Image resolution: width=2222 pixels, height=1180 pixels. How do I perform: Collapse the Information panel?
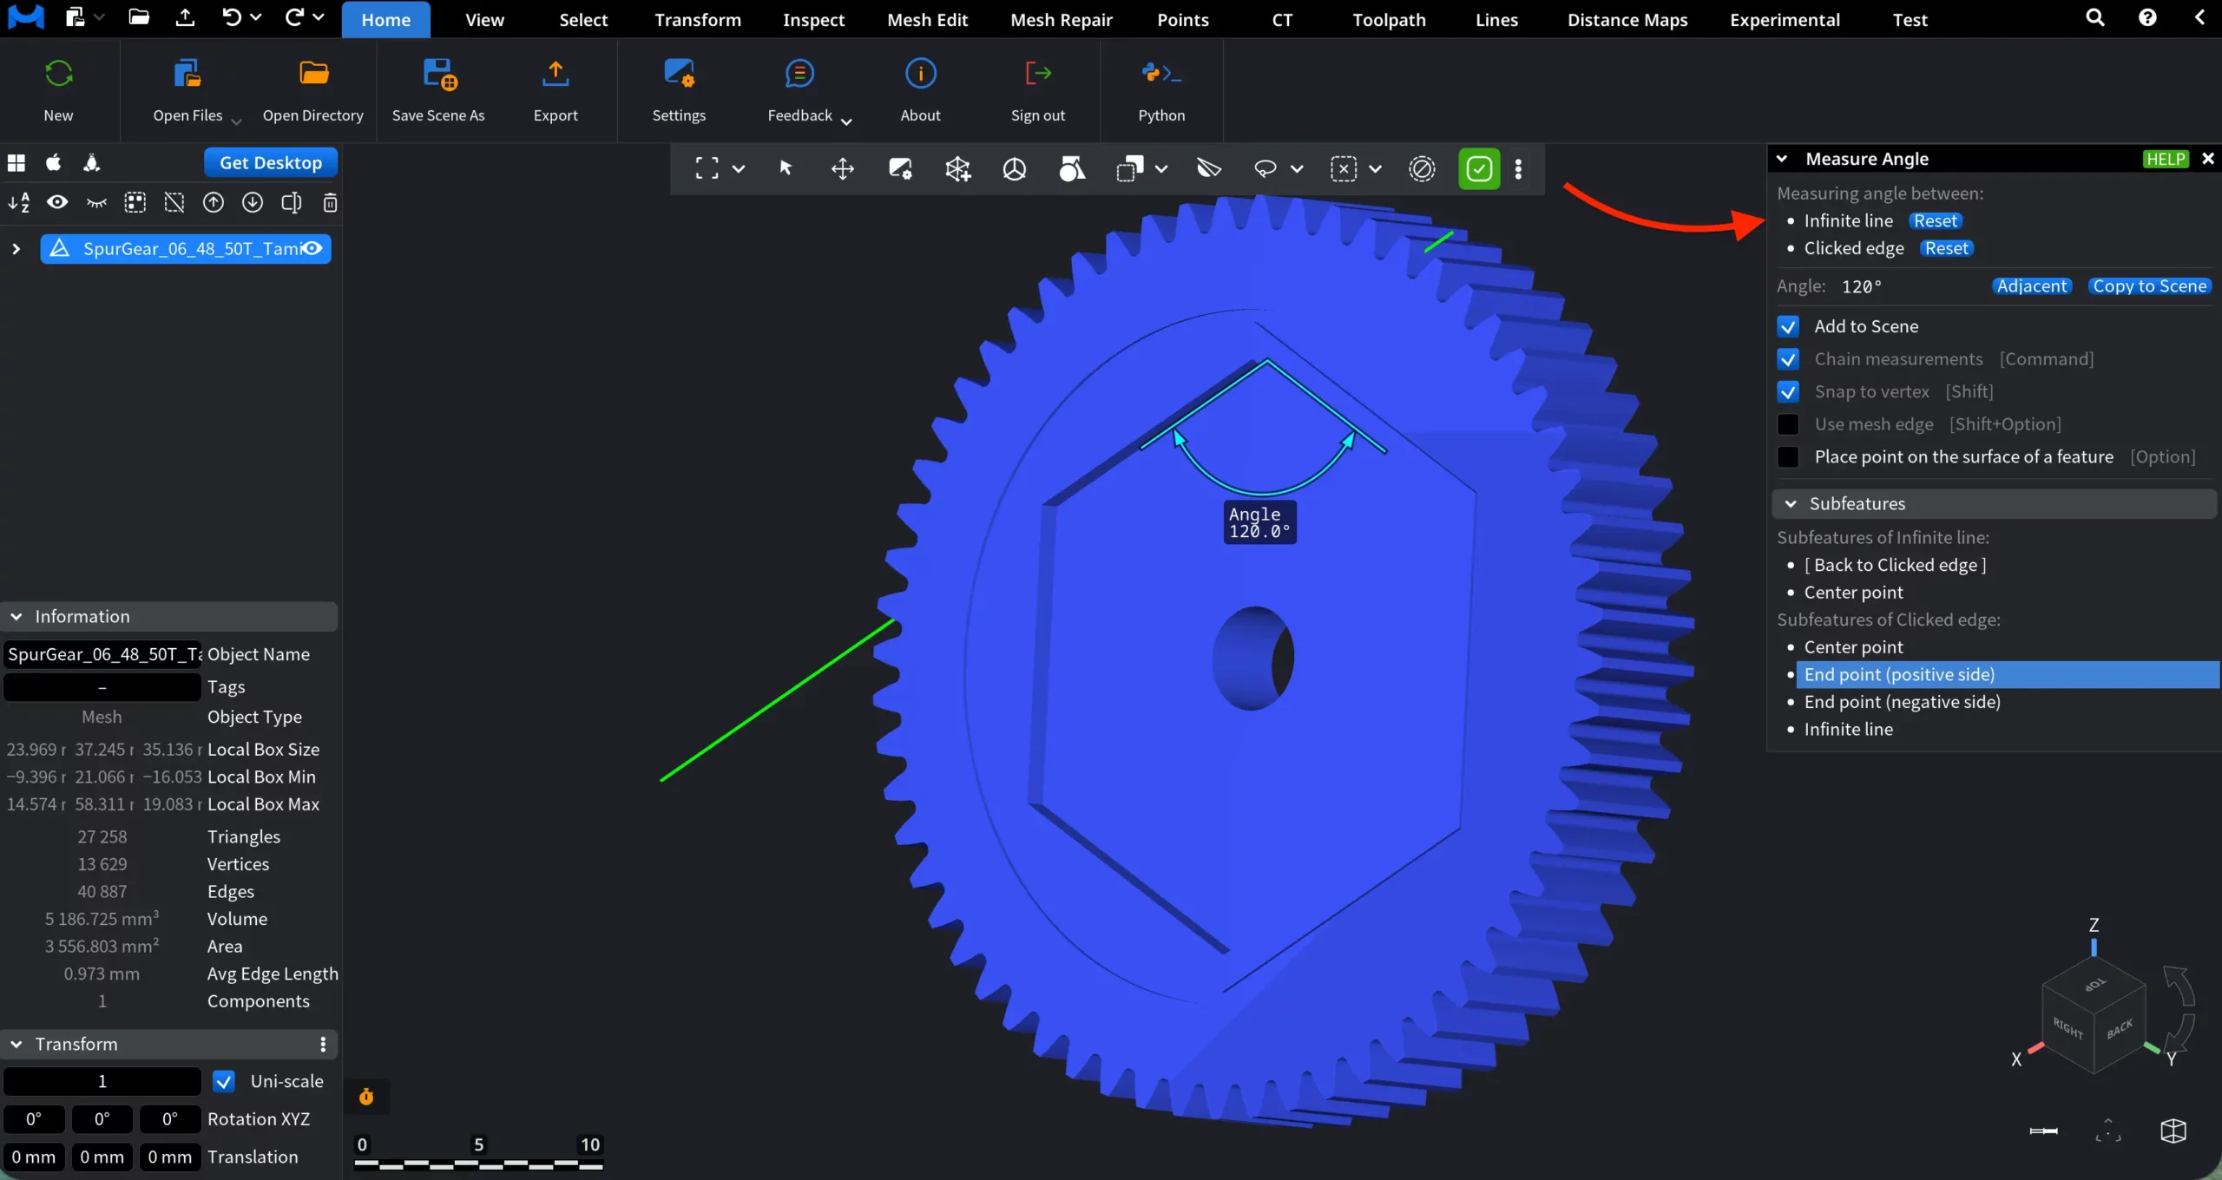(x=16, y=616)
